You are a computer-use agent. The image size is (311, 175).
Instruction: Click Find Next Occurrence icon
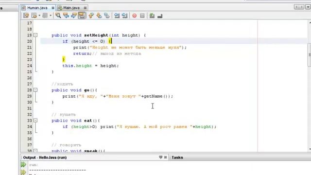[74, 16]
